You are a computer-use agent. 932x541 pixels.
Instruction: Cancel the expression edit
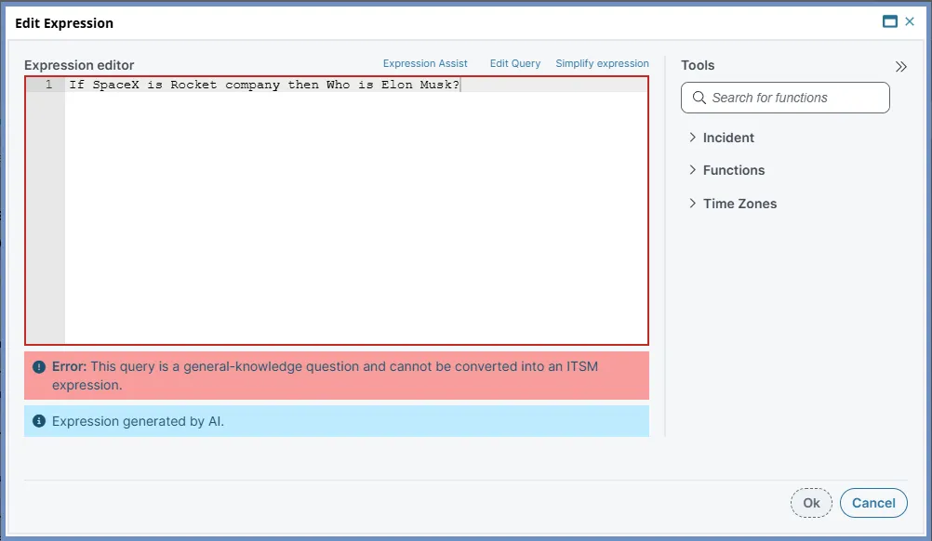873,503
